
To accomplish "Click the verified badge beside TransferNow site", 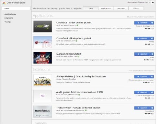I will tap(86, 110).
